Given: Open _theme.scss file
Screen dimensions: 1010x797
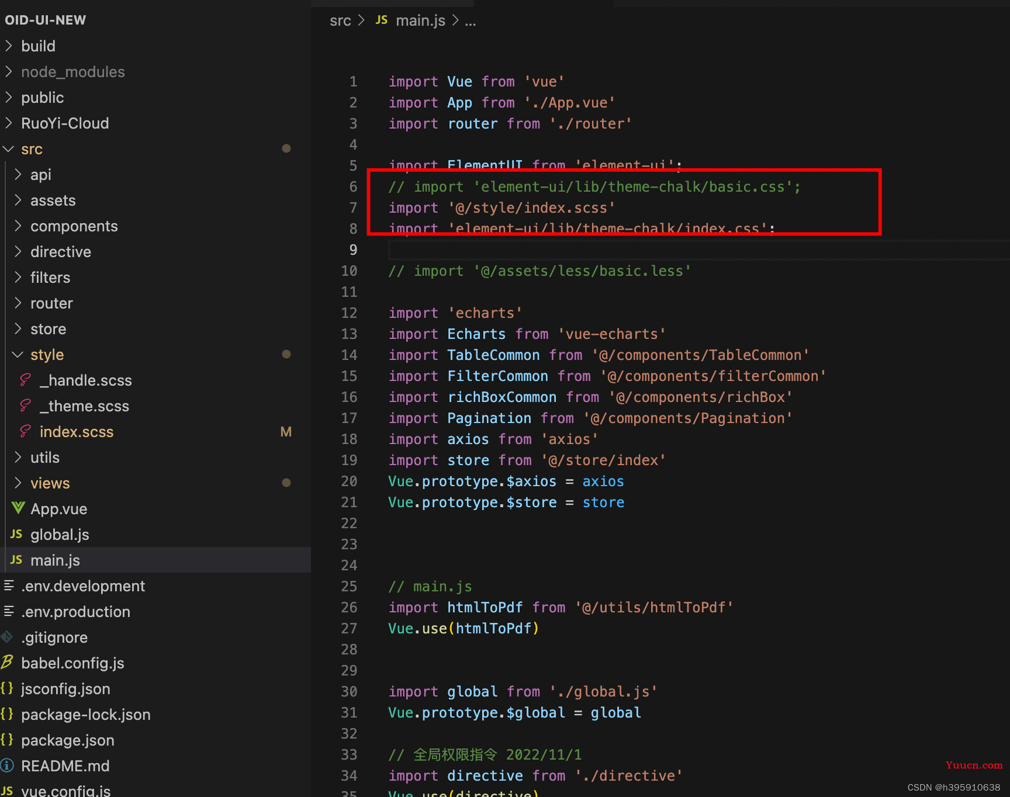Looking at the screenshot, I should tap(84, 406).
